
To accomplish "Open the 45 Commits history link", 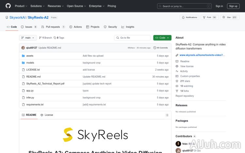I will tap(161, 48).
